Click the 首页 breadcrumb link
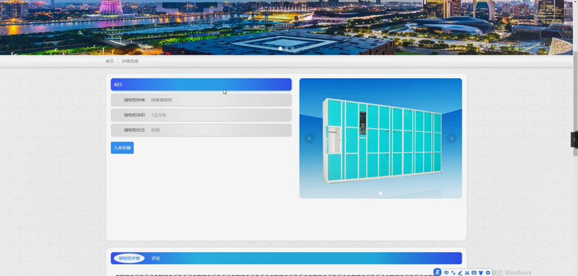 (x=110, y=61)
